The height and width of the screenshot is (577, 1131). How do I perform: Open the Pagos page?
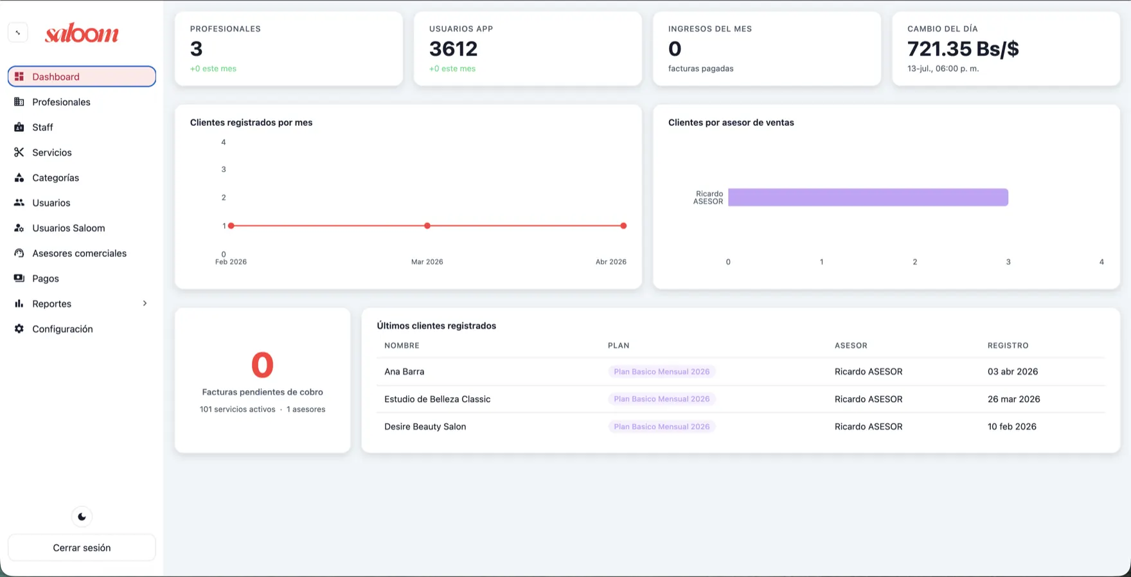point(82,278)
